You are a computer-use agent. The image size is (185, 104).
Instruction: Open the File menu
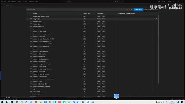click(5, 2)
